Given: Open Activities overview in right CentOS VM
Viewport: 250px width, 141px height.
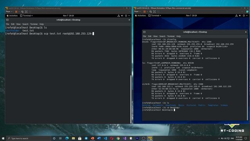Looking at the screenshot, I should pos(140,16).
